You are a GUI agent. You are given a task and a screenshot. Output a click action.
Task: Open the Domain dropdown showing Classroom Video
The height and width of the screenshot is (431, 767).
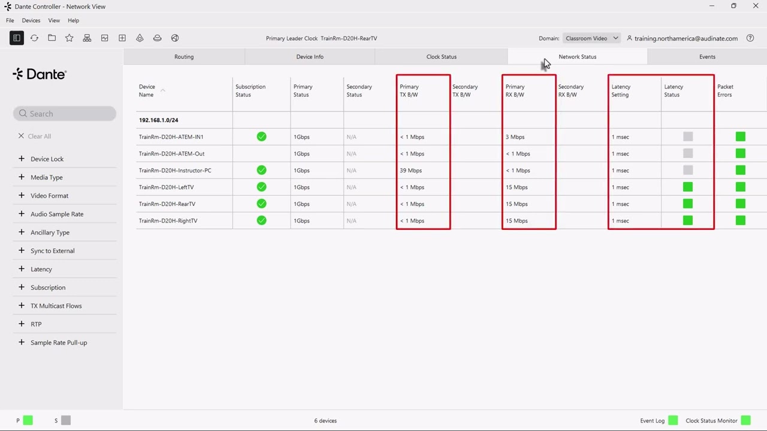[x=592, y=38]
